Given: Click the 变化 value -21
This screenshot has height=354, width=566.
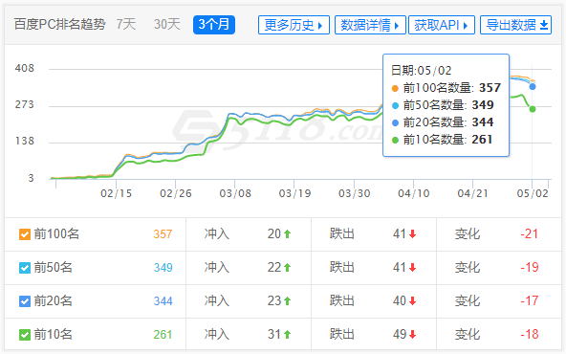Looking at the screenshot, I should pyautogui.click(x=529, y=234).
